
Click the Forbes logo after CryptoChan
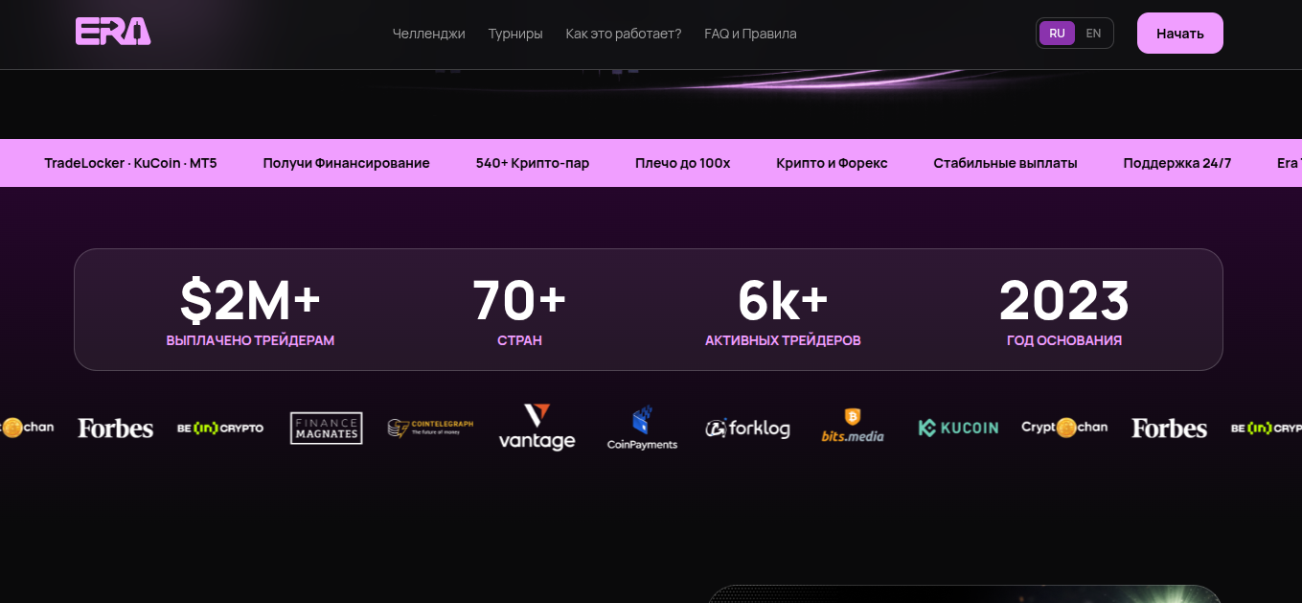1169,428
